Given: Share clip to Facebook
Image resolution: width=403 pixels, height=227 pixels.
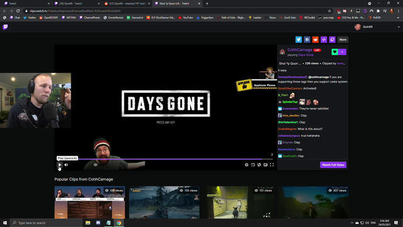Looking at the screenshot, I should pyautogui.click(x=307, y=39).
